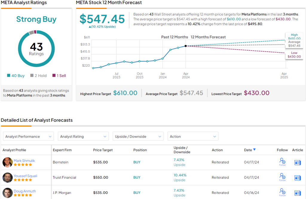Open Doug Anmuth's profile photo
This screenshot has width=306, height=199.
[x=7, y=193]
